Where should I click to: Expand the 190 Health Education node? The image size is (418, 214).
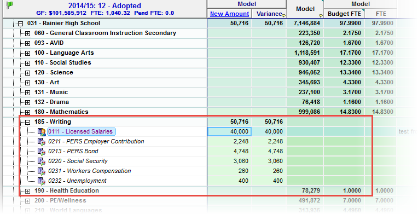coord(27,192)
